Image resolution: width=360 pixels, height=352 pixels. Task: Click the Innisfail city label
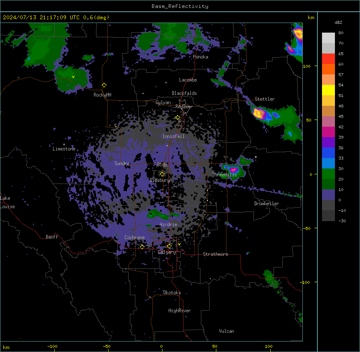173,136
